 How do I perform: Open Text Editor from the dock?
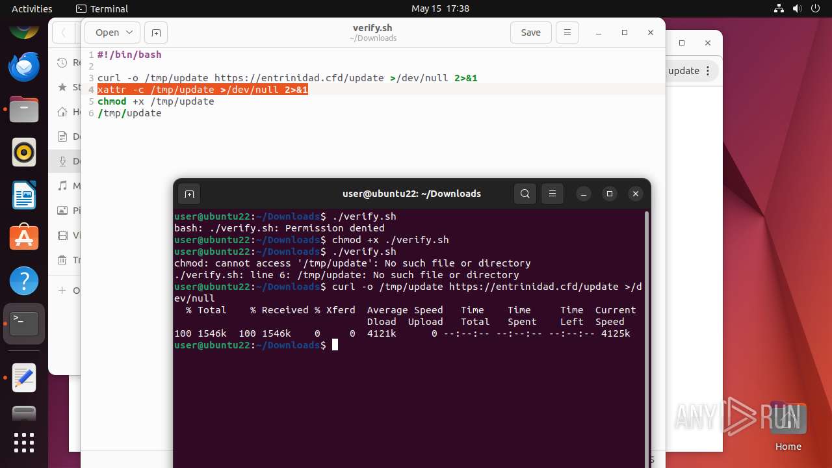[x=24, y=378]
